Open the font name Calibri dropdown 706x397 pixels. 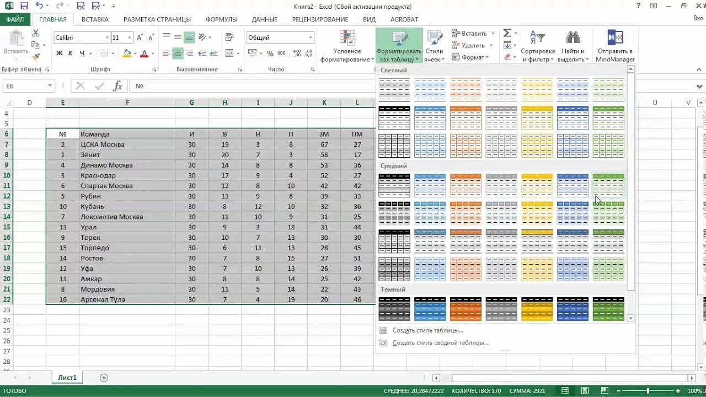[107, 37]
